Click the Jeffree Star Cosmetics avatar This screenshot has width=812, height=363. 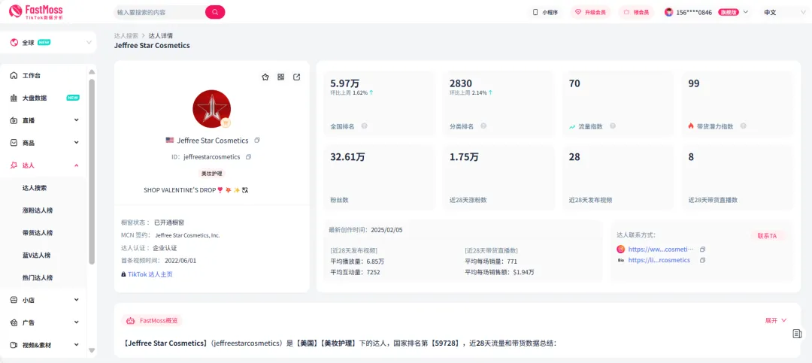[212, 109]
